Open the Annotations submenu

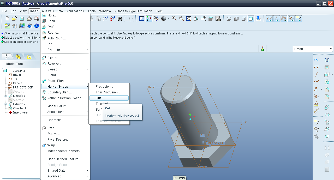click(x=65, y=112)
